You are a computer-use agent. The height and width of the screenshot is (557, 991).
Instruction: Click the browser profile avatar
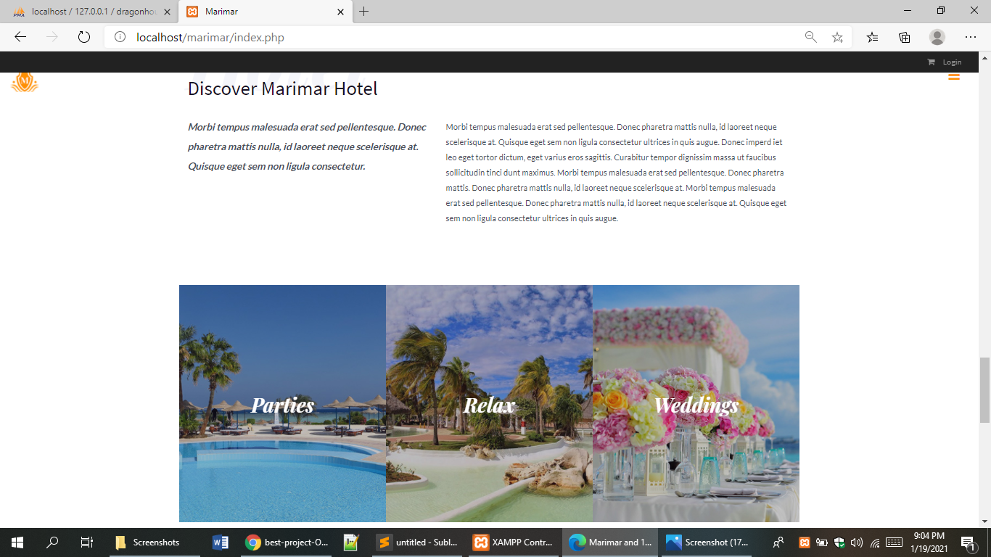click(937, 36)
